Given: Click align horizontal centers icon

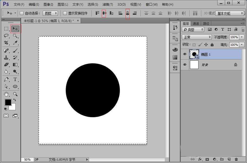Looking at the screenshot, I should click(x=127, y=13).
